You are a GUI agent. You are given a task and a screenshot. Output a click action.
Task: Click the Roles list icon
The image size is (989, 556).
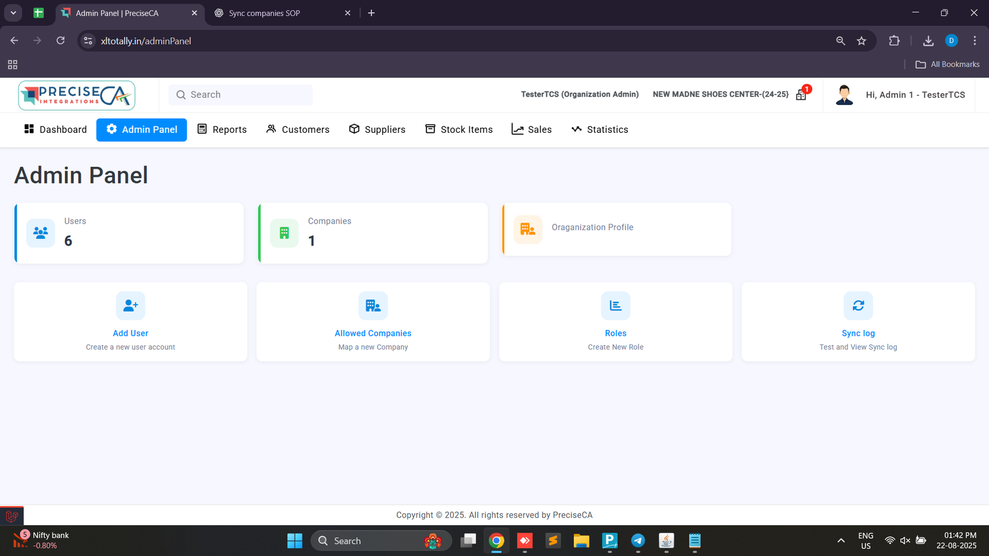616,306
